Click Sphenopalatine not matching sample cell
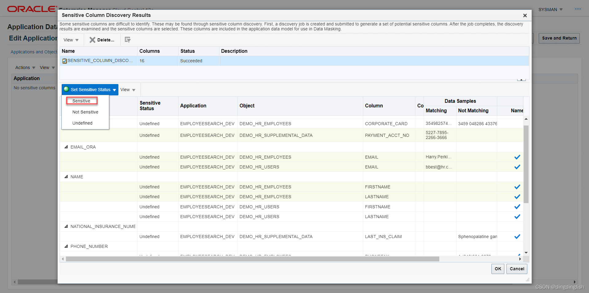 [477, 237]
